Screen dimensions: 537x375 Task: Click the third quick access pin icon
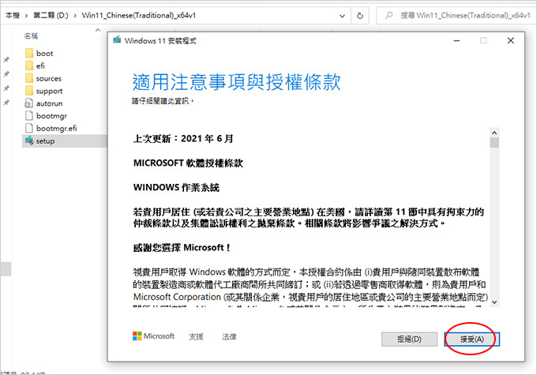point(6,88)
